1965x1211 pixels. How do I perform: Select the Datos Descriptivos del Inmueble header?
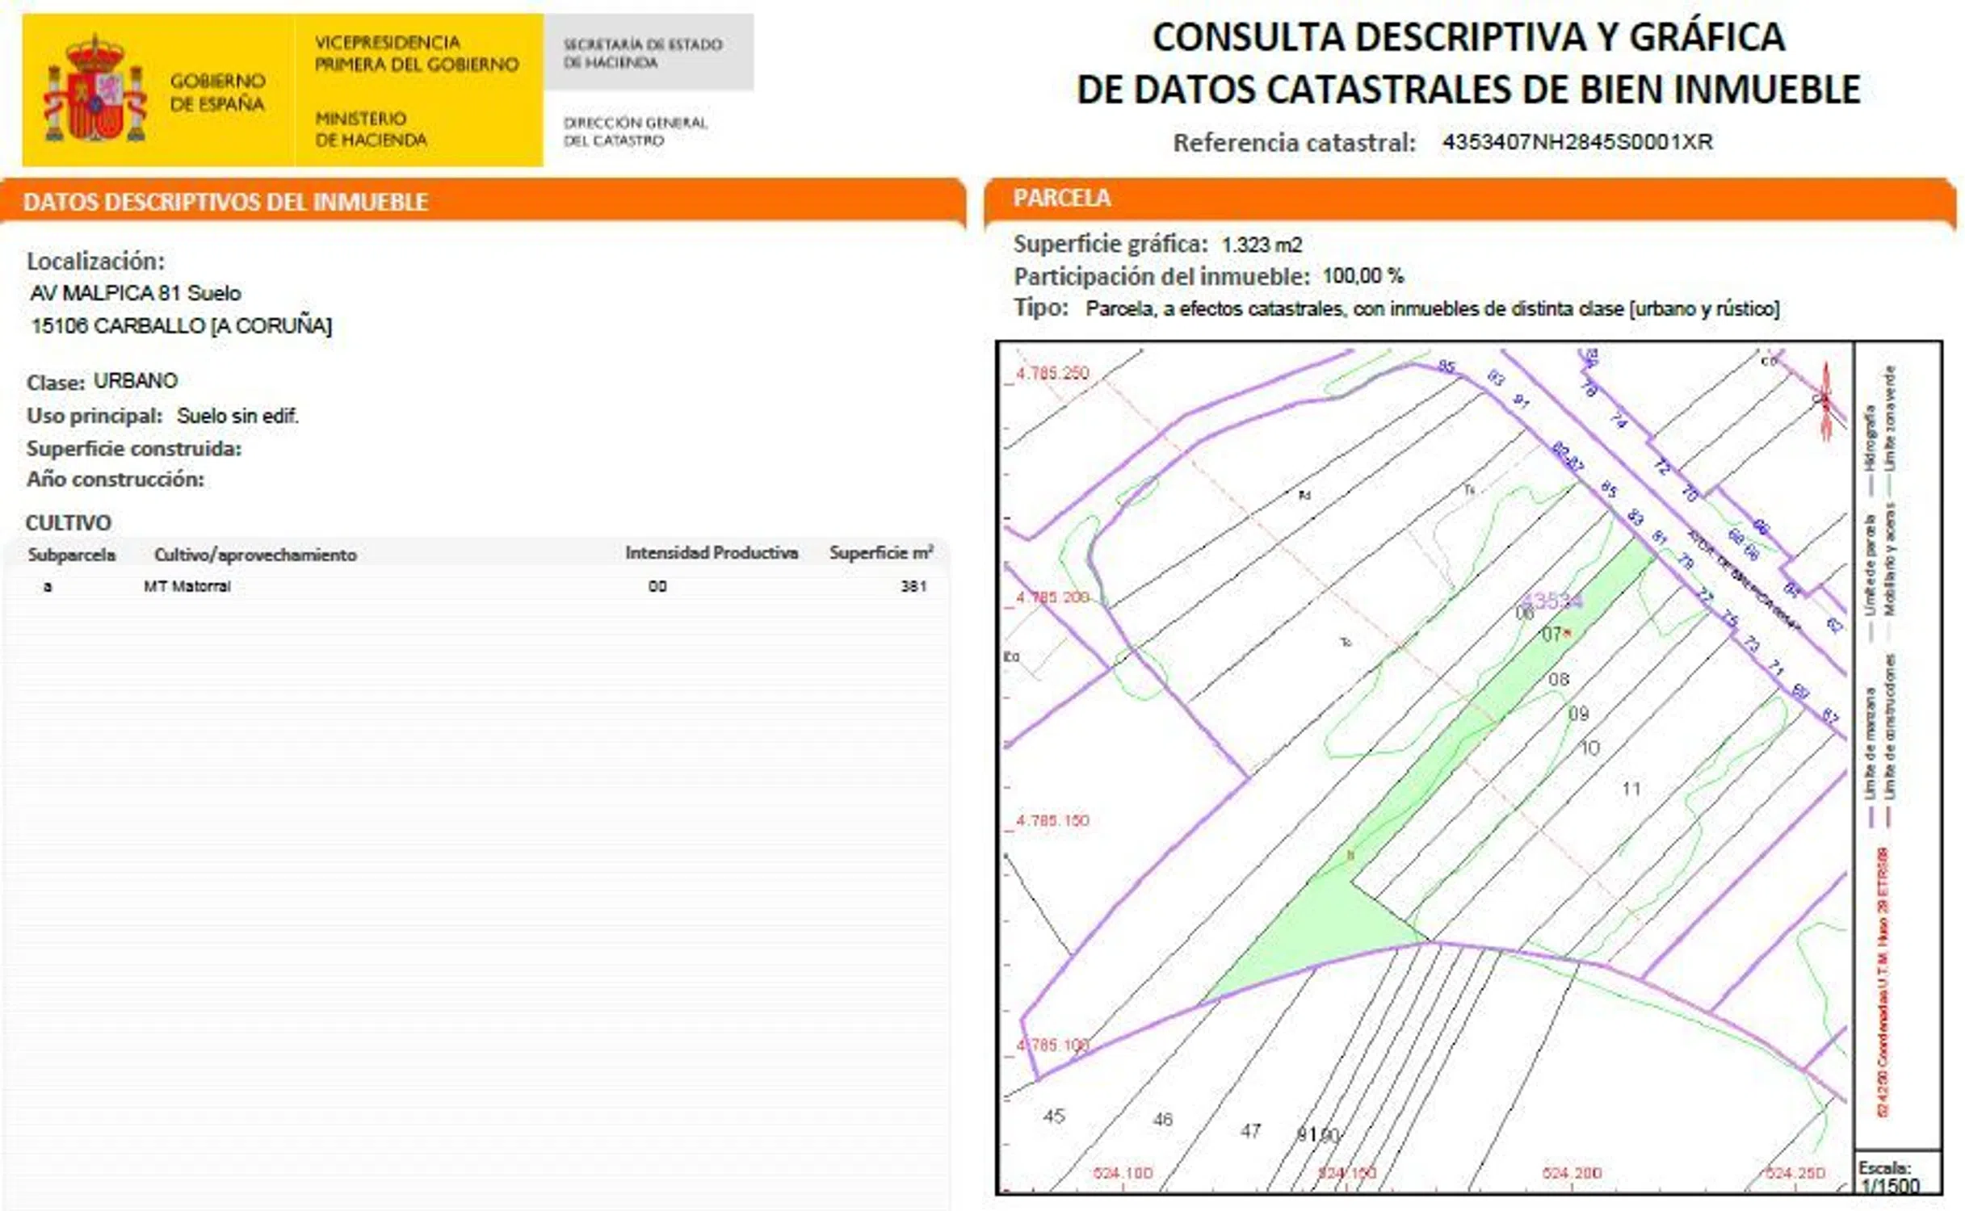[226, 202]
